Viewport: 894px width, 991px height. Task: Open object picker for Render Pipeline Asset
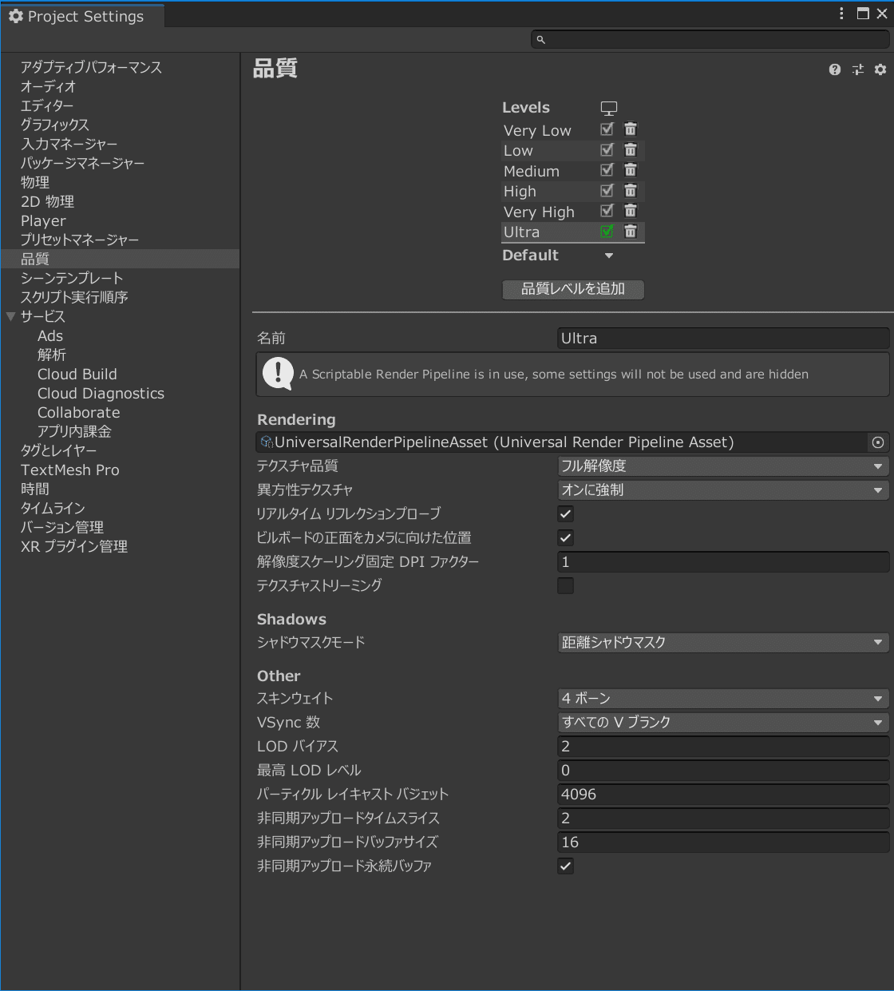pyautogui.click(x=878, y=442)
